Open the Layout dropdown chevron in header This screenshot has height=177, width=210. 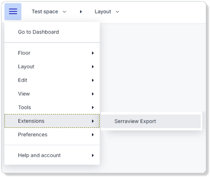coord(118,12)
